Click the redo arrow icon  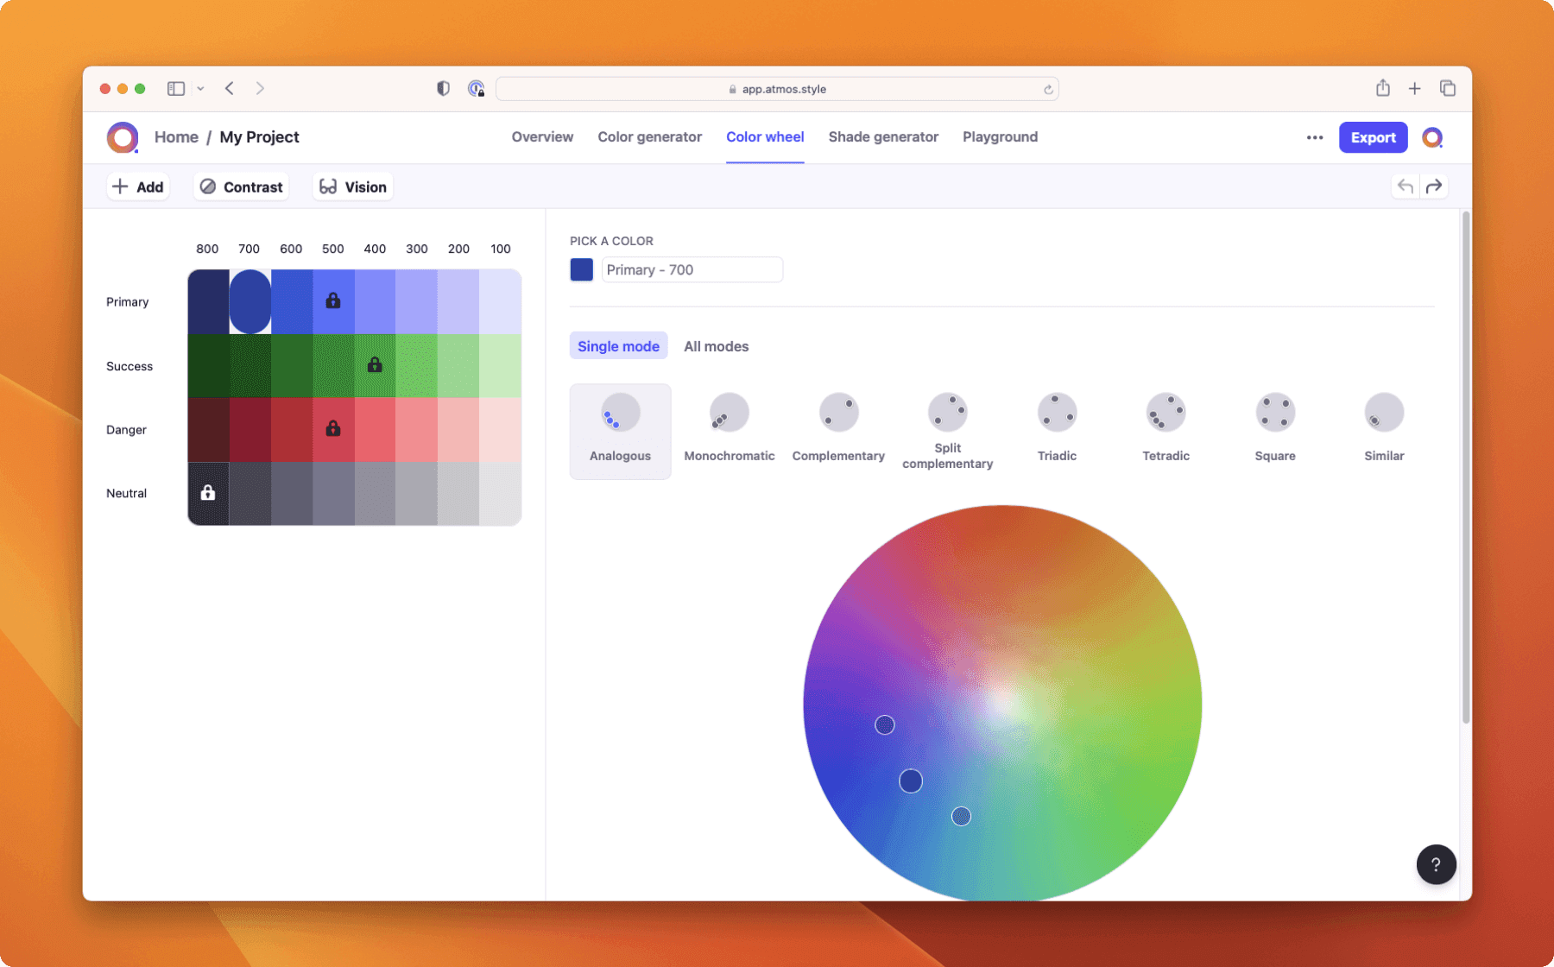click(1435, 186)
